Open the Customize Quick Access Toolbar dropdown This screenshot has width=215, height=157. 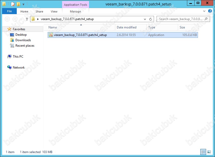point(24,4)
